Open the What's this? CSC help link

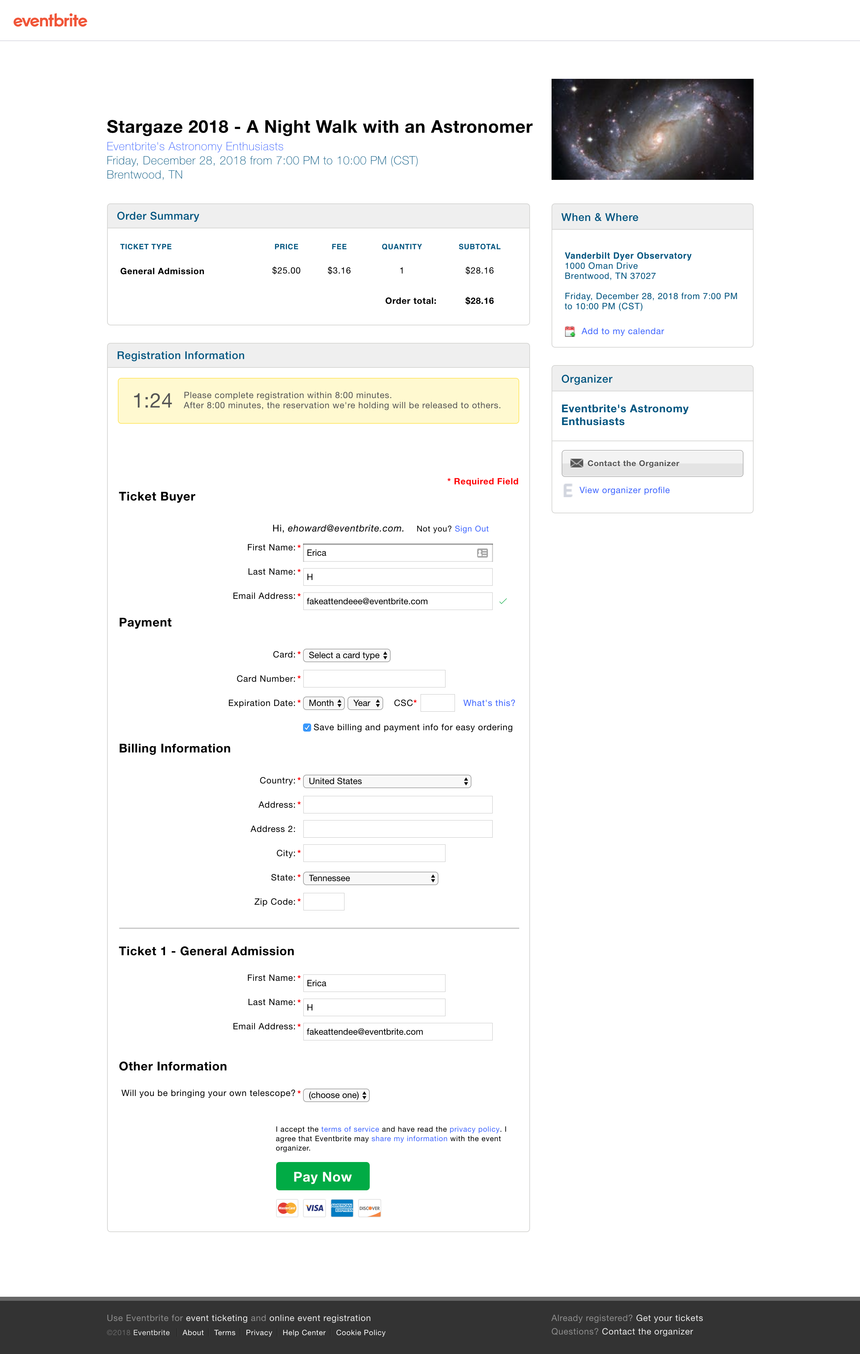[489, 703]
